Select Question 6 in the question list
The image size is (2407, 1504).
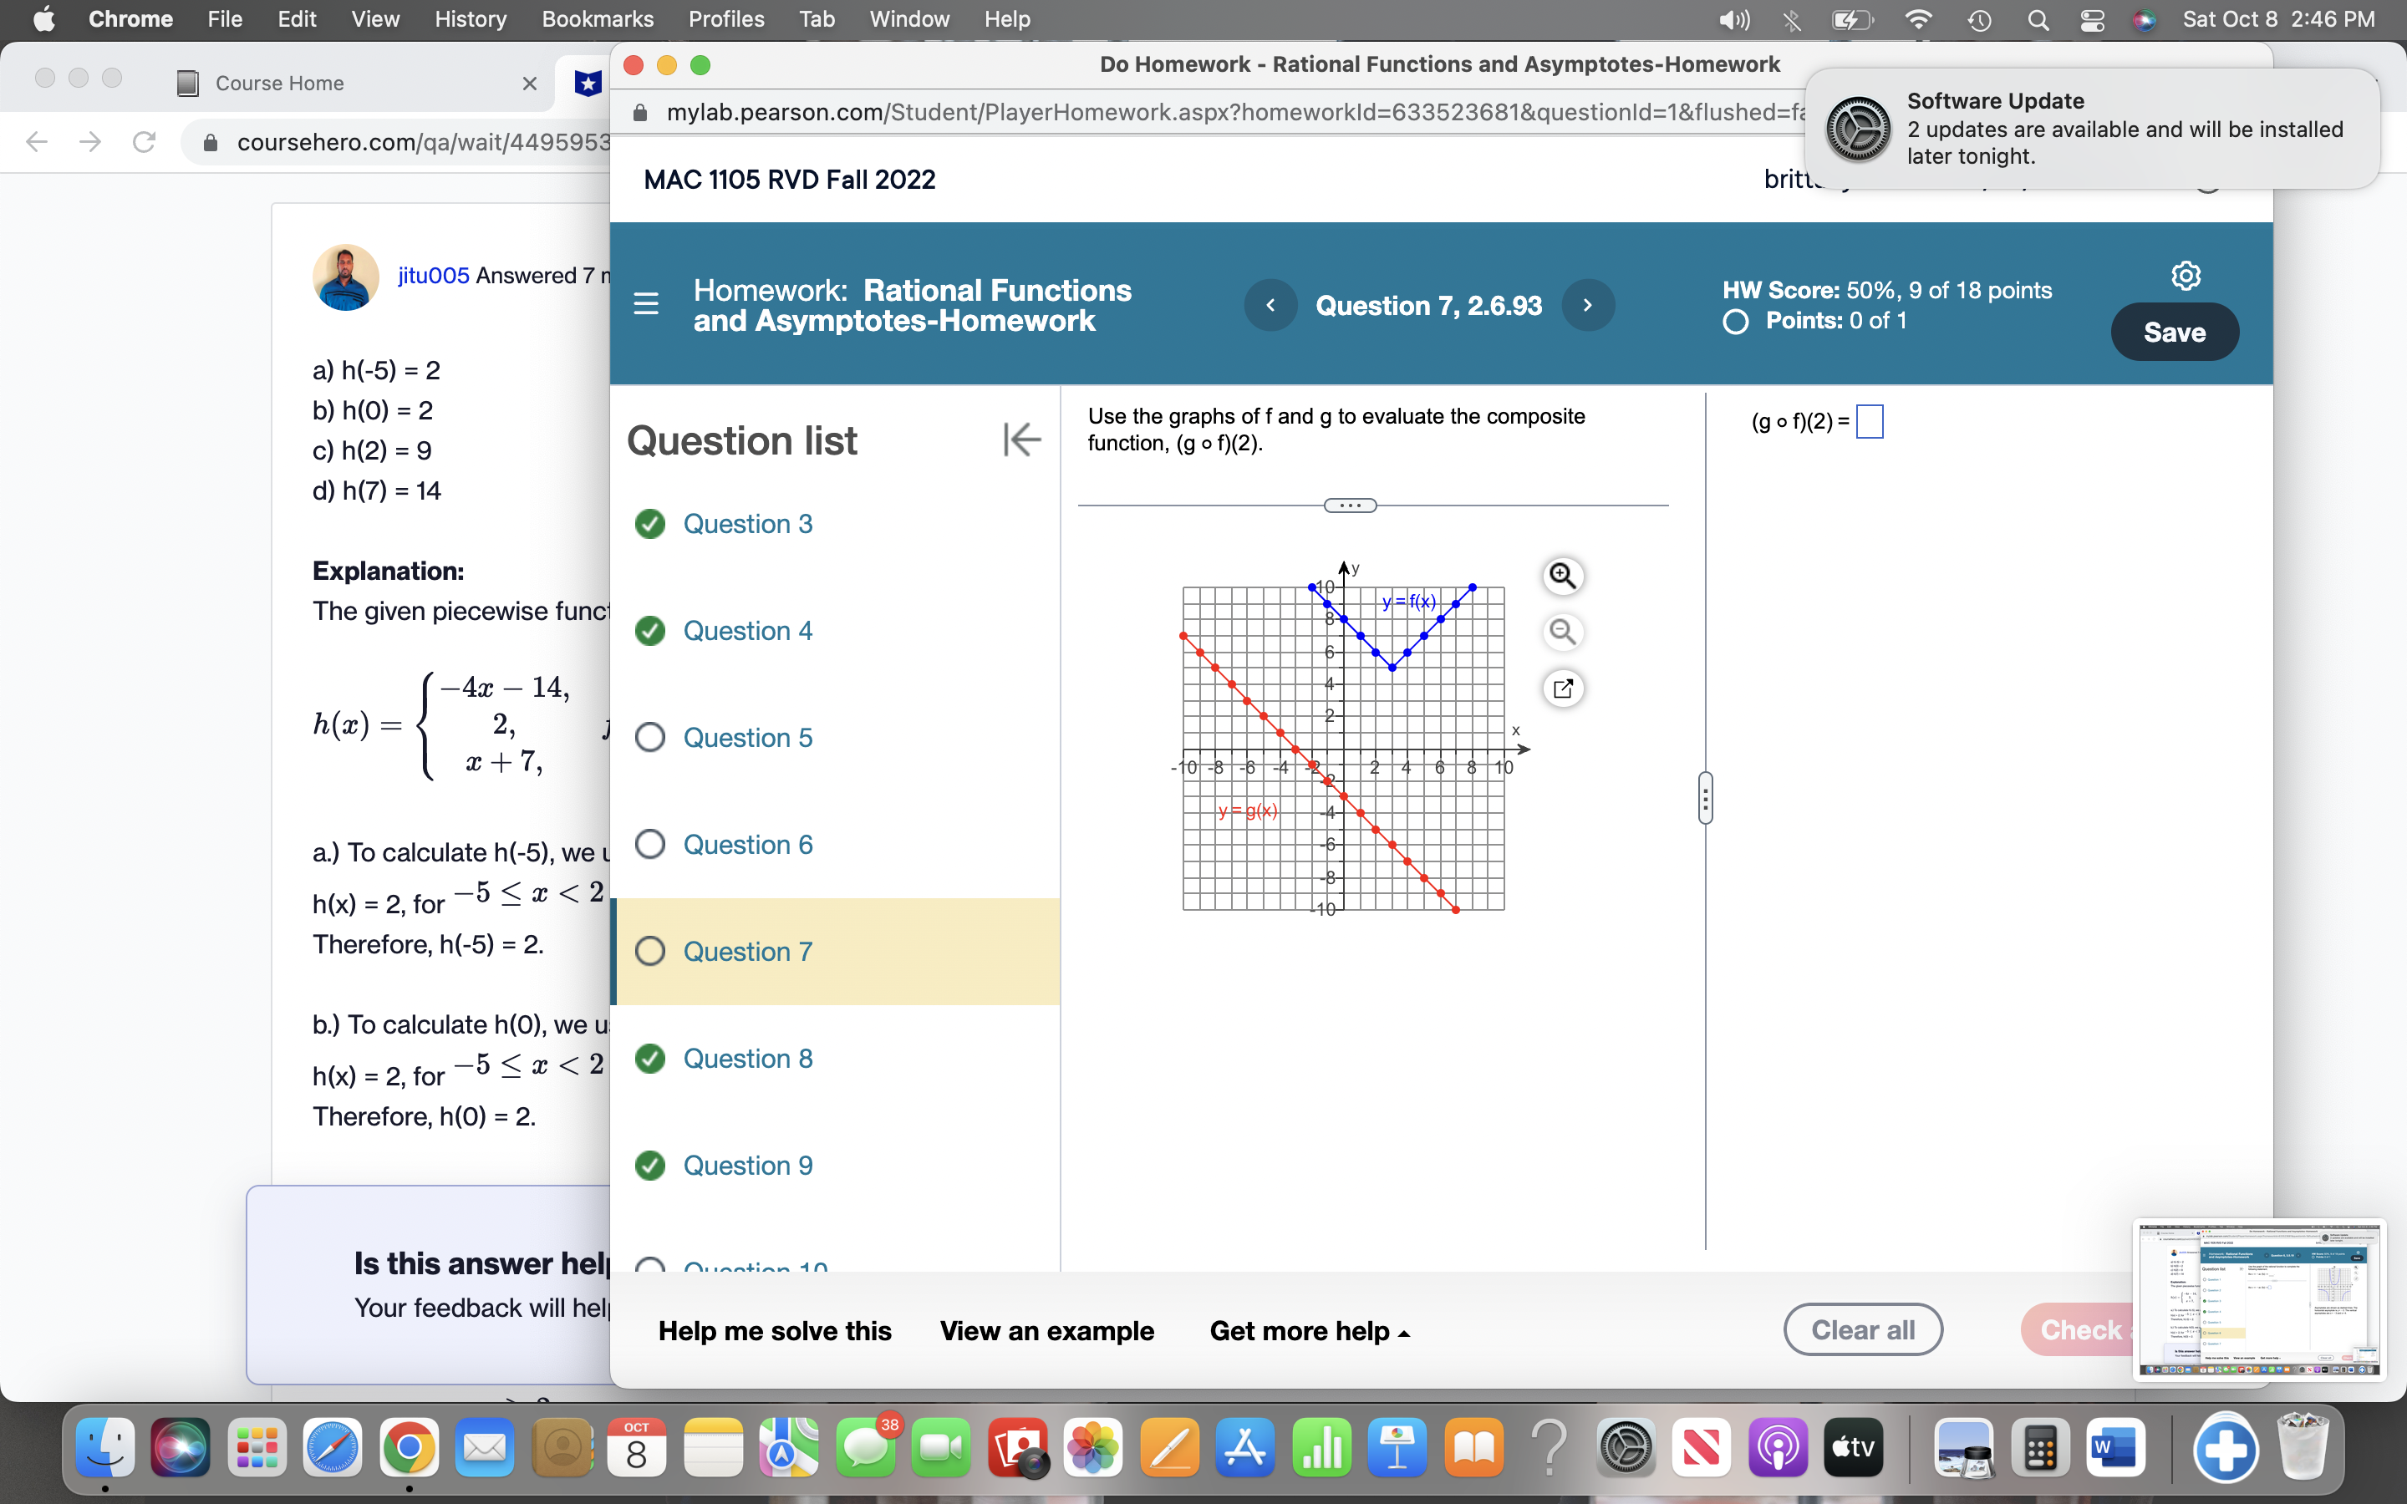747,845
